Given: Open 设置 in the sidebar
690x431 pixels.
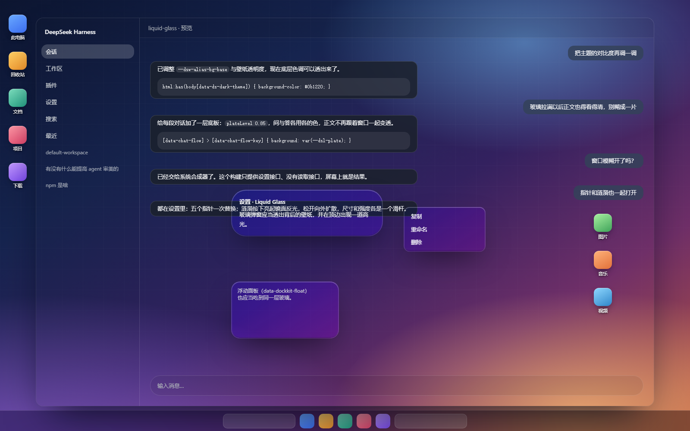Looking at the screenshot, I should pyautogui.click(x=88, y=102).
